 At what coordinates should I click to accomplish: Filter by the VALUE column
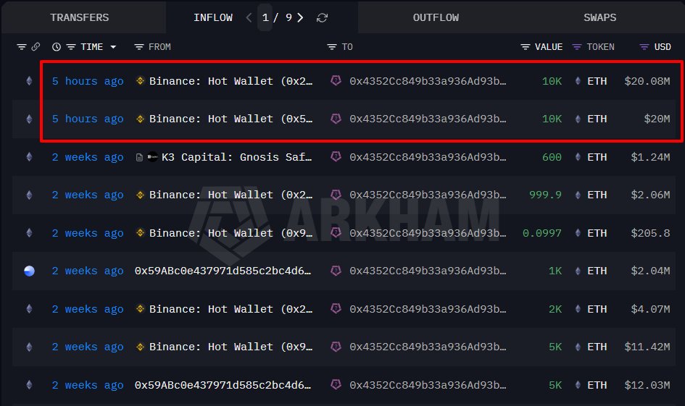coord(526,46)
